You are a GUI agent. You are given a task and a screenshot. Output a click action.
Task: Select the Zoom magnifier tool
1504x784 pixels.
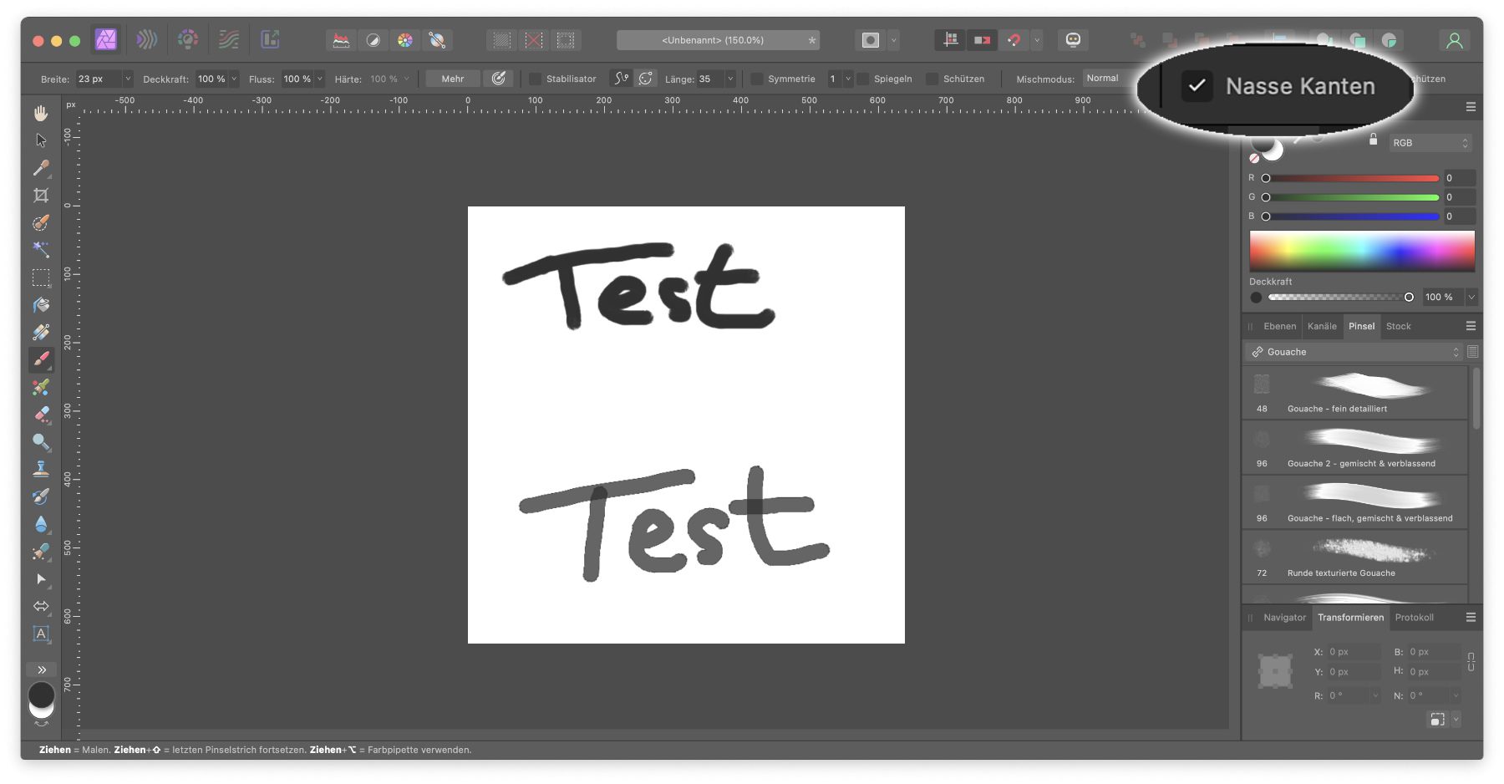pos(41,441)
